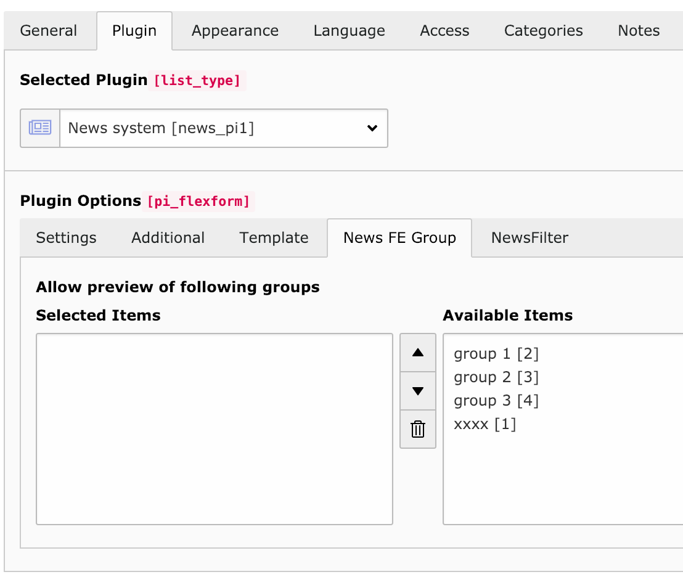The height and width of the screenshot is (577, 683).
Task: Add group 1 [2] from available items
Action: (496, 354)
